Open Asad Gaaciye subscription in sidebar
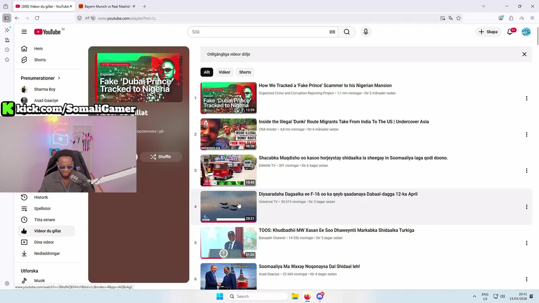 click(46, 101)
